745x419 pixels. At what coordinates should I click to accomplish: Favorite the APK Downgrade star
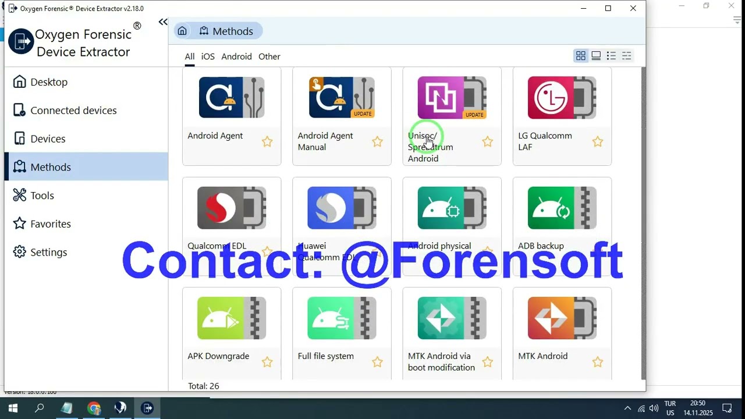coord(267,362)
